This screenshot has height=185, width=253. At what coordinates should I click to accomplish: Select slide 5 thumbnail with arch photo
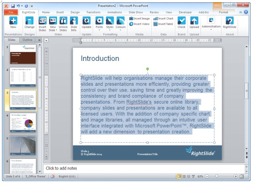[23, 146]
